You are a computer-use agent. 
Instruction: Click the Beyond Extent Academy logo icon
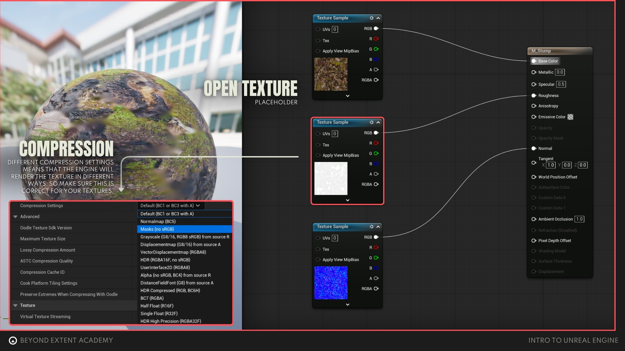pyautogui.click(x=13, y=340)
